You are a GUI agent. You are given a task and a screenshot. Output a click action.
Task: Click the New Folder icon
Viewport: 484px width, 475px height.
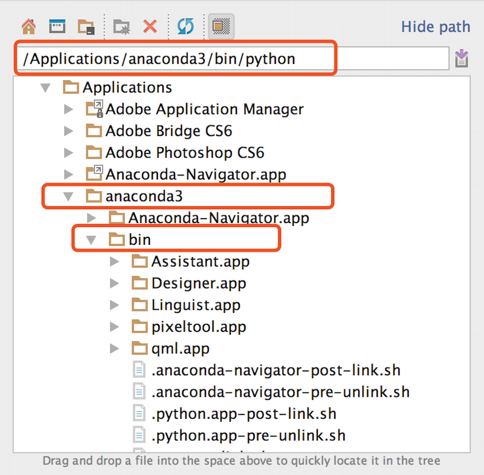click(121, 26)
